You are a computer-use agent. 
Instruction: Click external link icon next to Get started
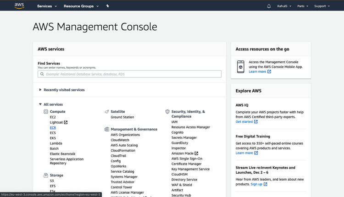click(256, 121)
